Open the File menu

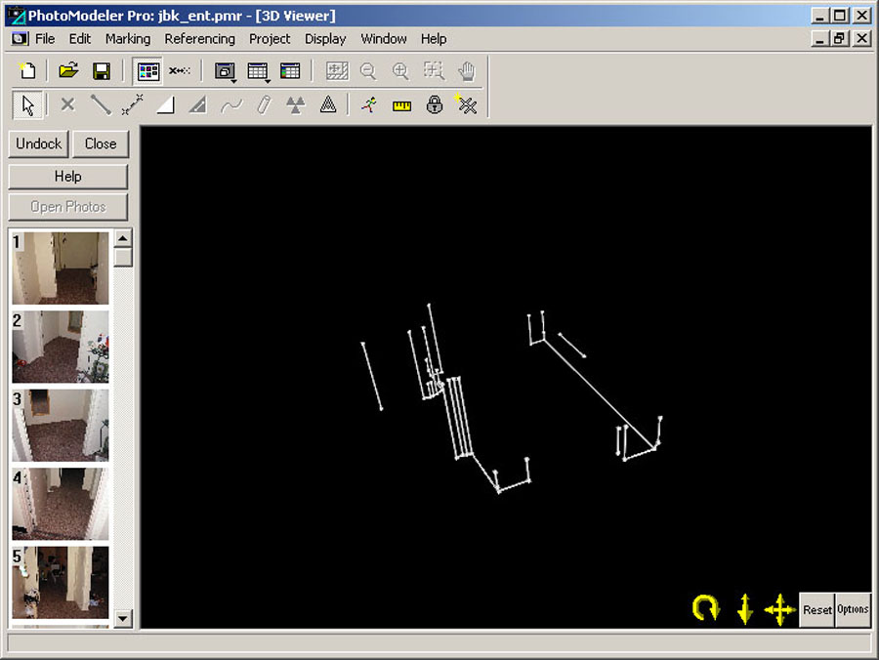(45, 39)
